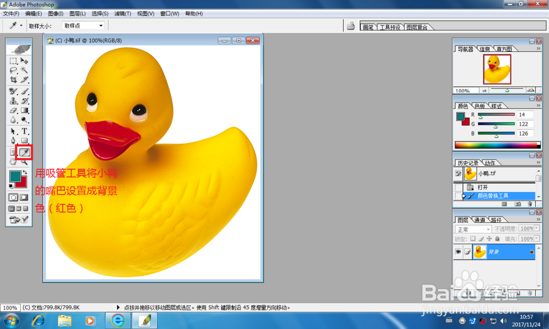Screen dimensions: 549x329
Task: Open the 文件(F) menu
Action: (11, 14)
